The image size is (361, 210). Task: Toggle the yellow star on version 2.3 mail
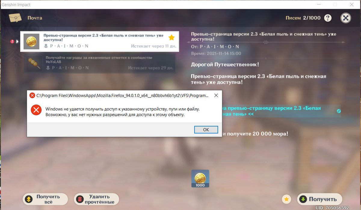(x=171, y=38)
